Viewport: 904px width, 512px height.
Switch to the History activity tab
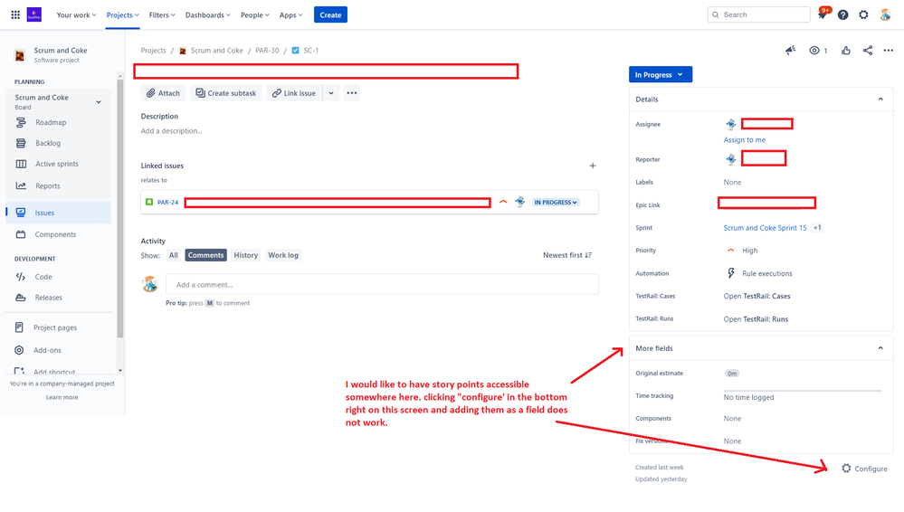(x=245, y=255)
